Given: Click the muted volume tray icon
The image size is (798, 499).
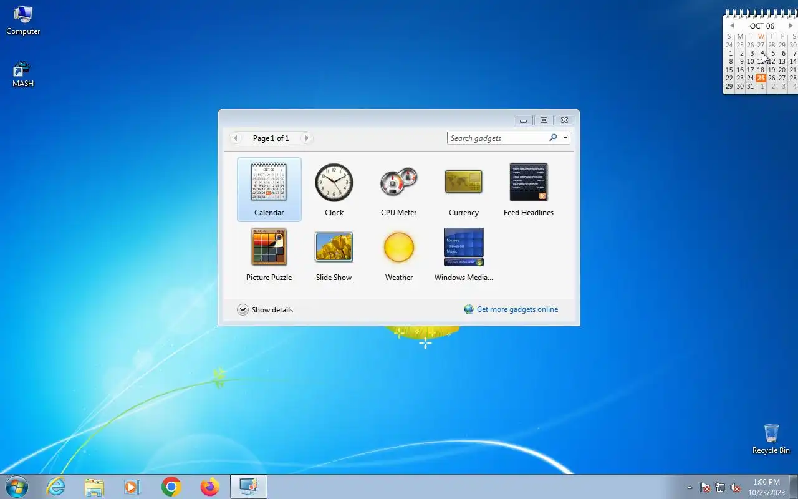Looking at the screenshot, I should (736, 487).
